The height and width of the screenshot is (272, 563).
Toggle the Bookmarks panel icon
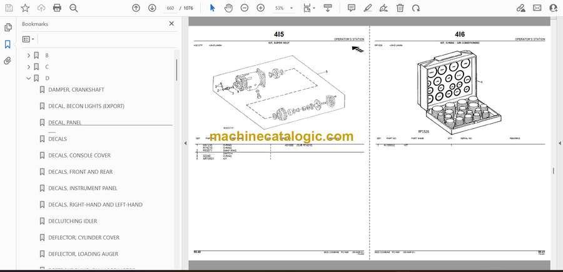click(x=8, y=44)
